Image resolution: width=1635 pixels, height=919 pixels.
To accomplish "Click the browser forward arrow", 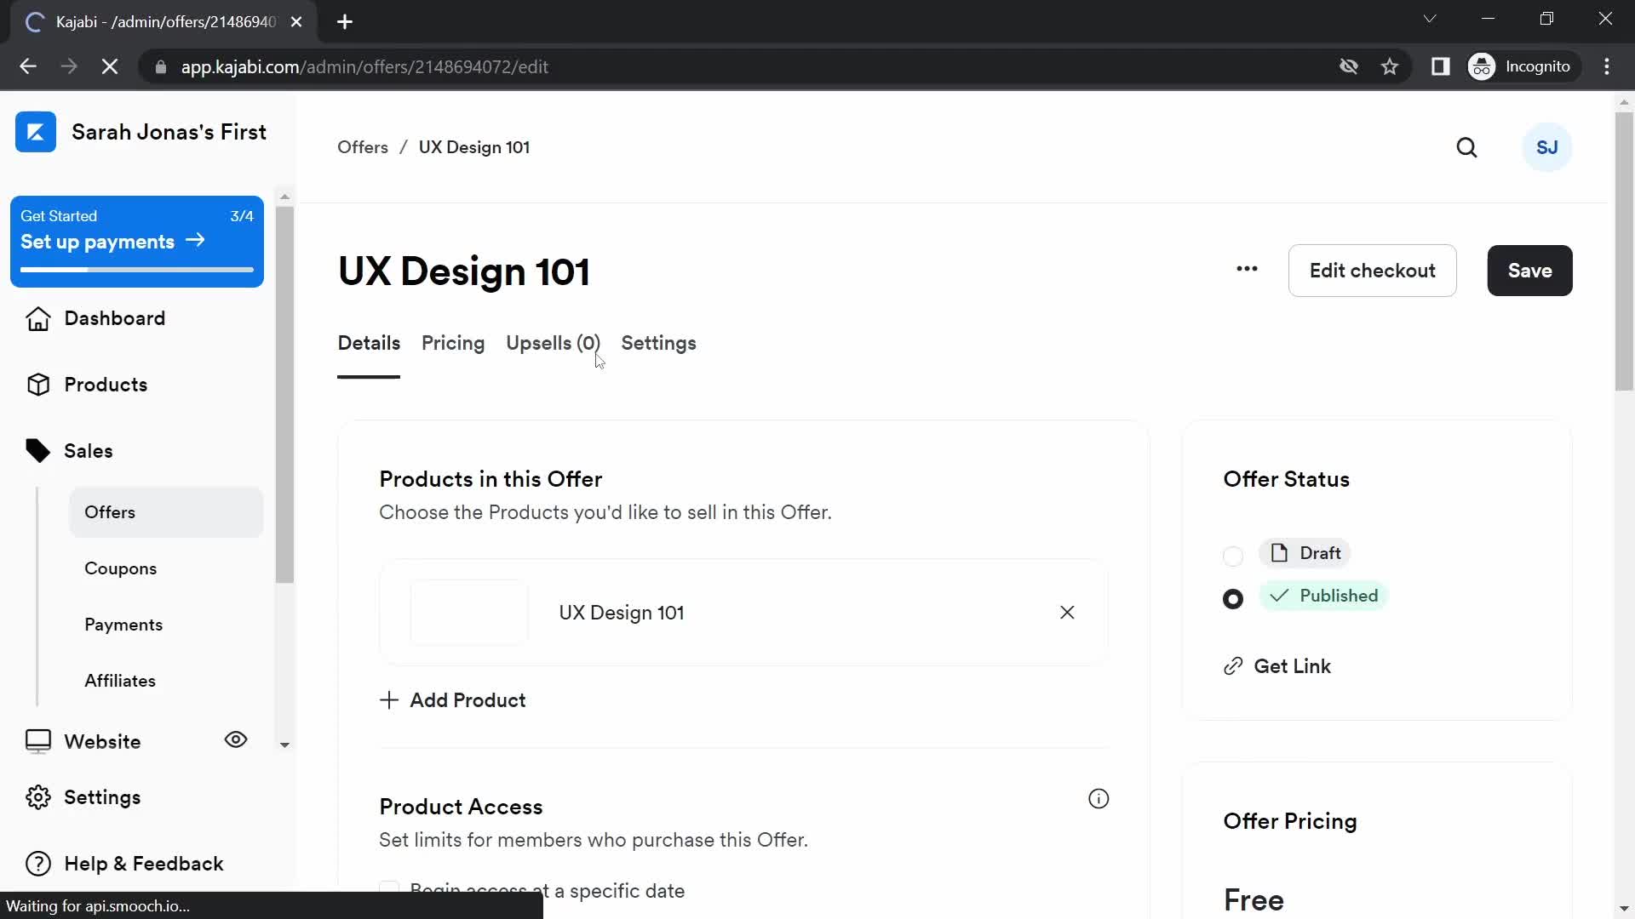I will [x=69, y=66].
